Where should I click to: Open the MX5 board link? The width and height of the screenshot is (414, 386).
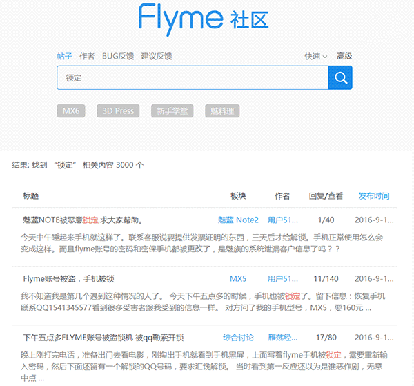pyautogui.click(x=238, y=279)
